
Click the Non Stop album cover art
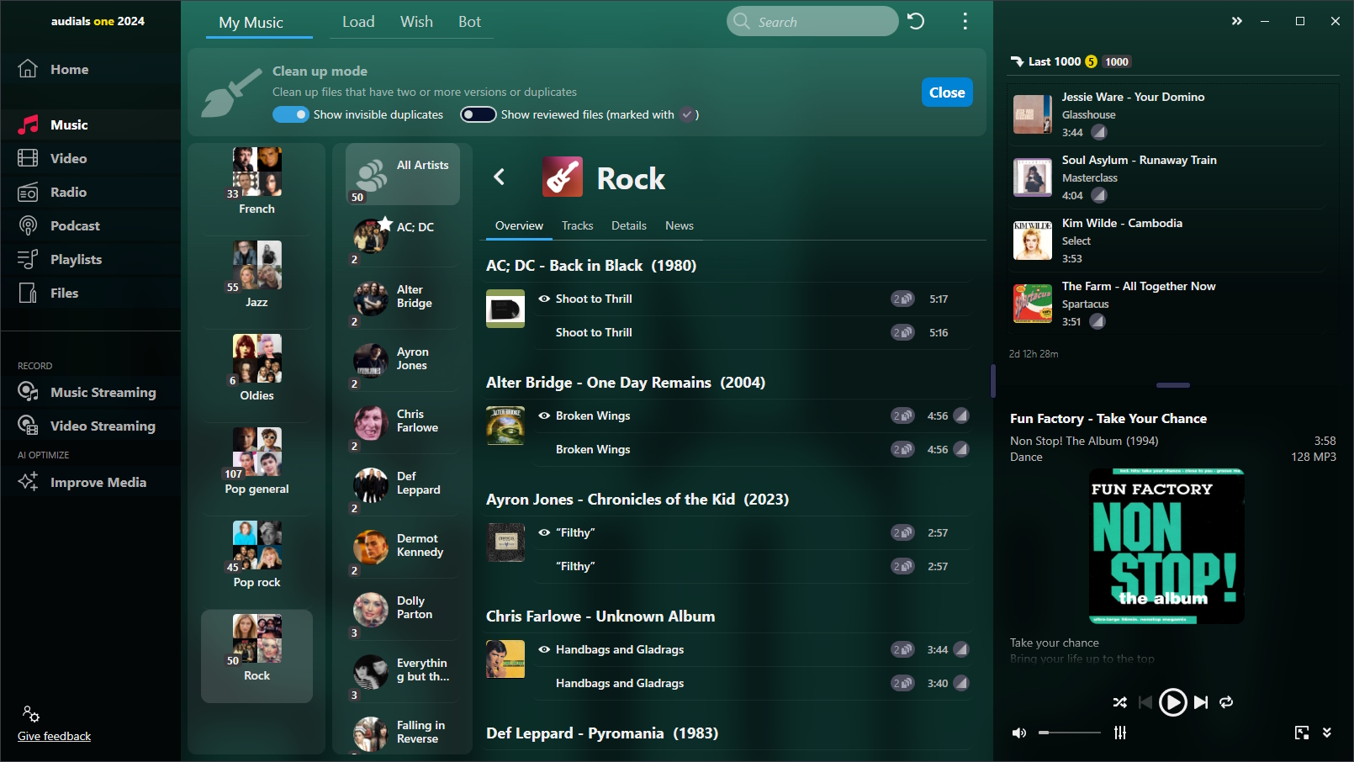click(x=1166, y=547)
